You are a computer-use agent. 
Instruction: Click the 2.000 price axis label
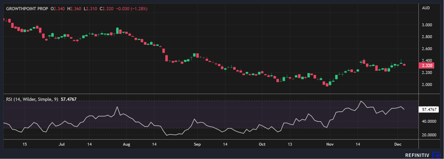click(426, 85)
